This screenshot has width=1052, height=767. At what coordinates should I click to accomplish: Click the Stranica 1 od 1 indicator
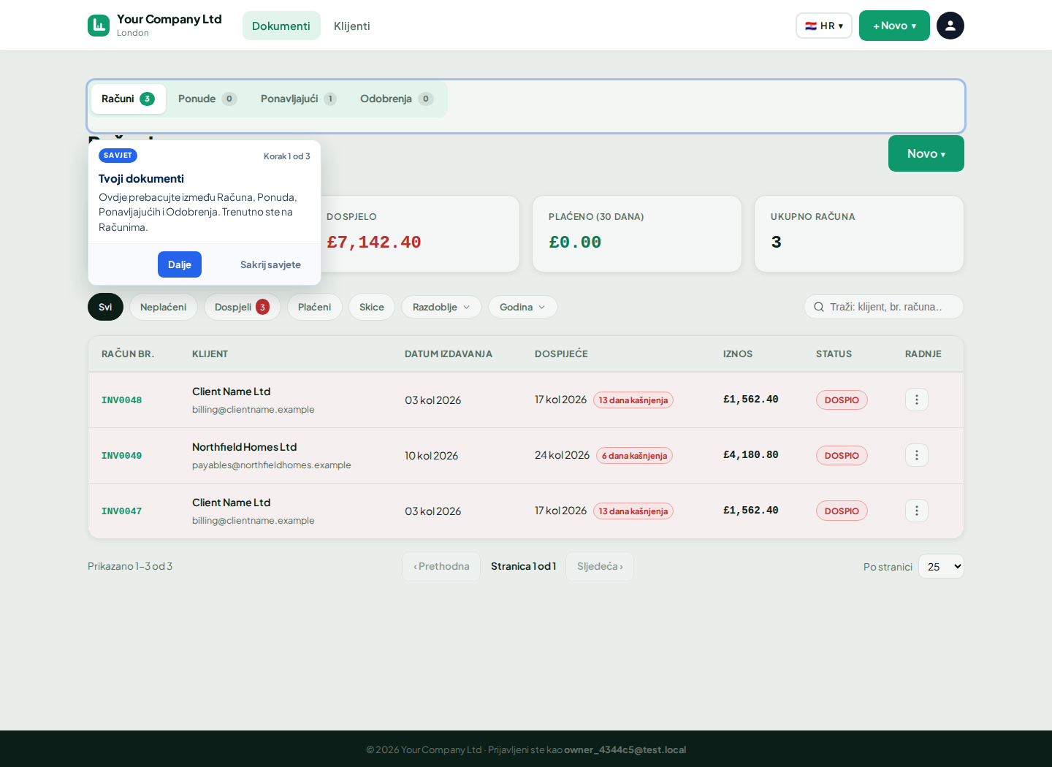(523, 566)
